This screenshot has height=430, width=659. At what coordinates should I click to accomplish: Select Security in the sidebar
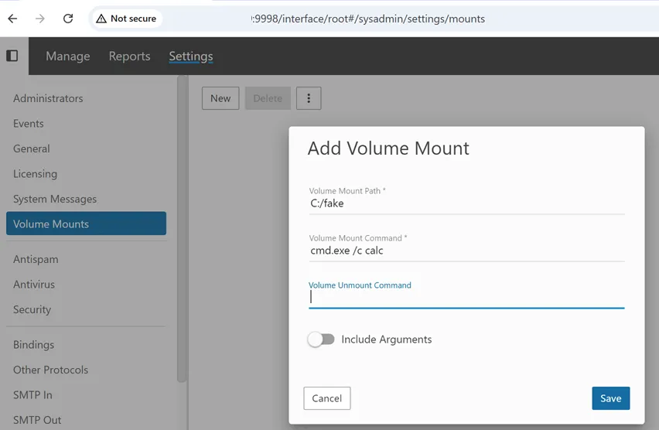32,309
